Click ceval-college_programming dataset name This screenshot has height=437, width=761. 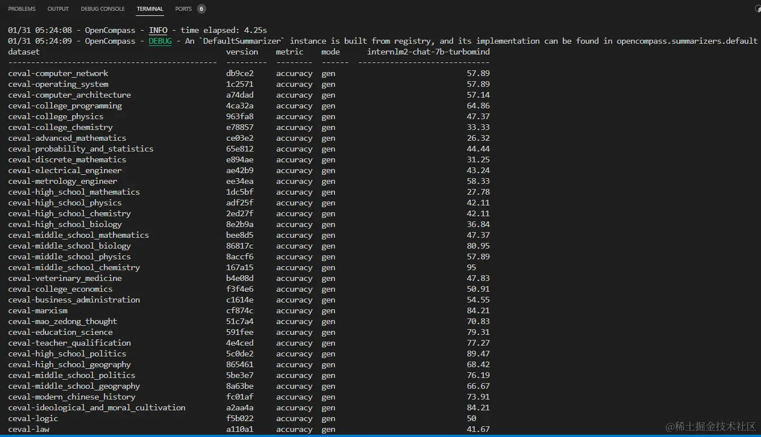point(65,106)
